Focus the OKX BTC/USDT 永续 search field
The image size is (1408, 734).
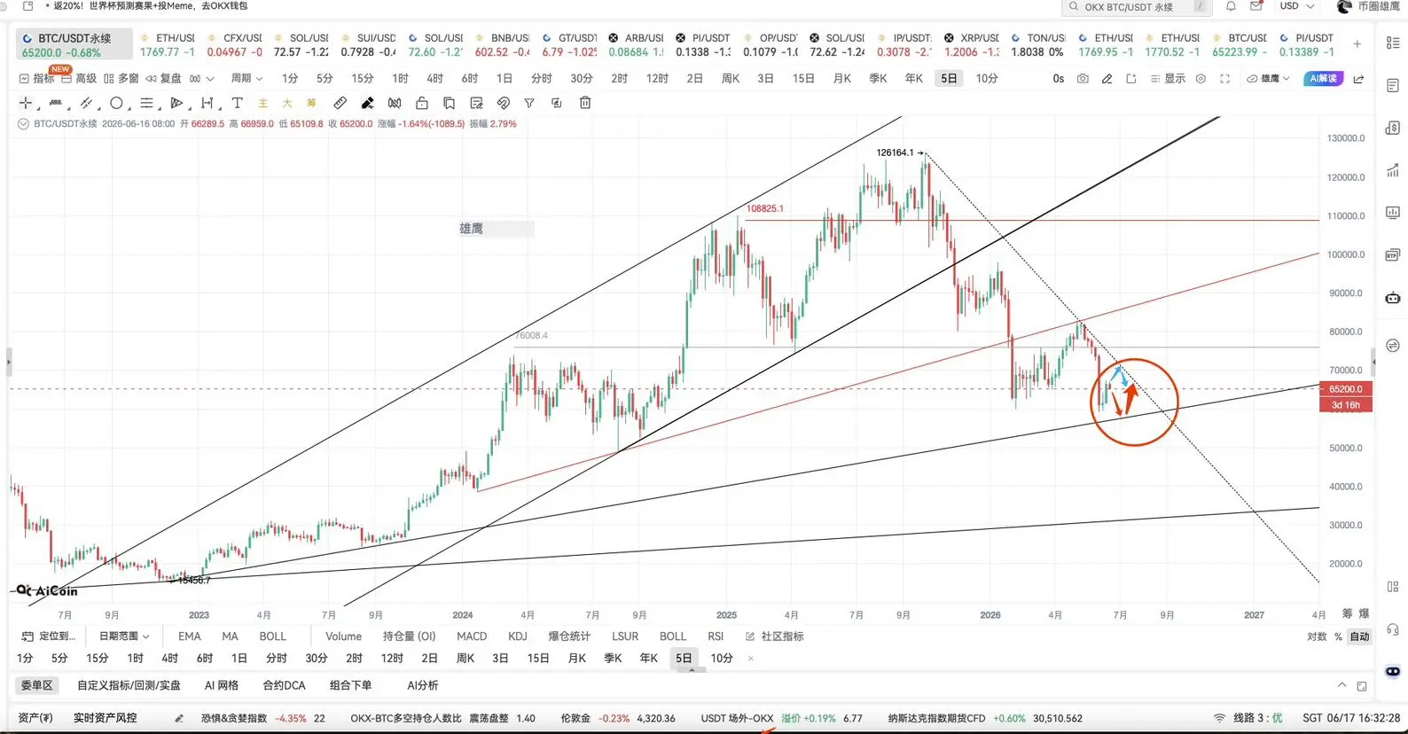[x=1137, y=7]
